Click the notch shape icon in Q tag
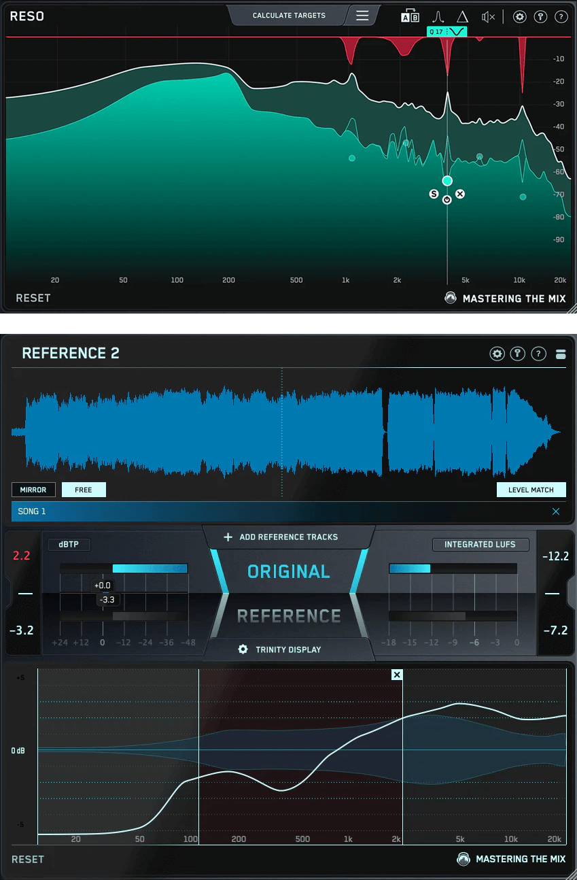This screenshot has width=577, height=880. 458,31
